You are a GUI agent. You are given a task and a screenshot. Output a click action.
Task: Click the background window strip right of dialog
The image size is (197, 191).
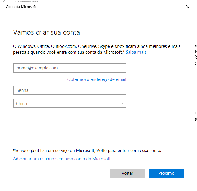point(196,89)
